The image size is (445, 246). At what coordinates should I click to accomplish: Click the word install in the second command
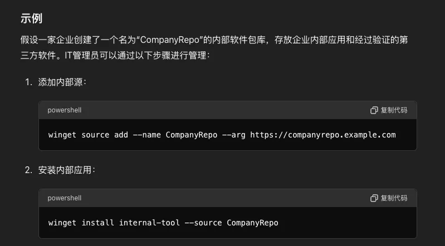[x=97, y=223]
